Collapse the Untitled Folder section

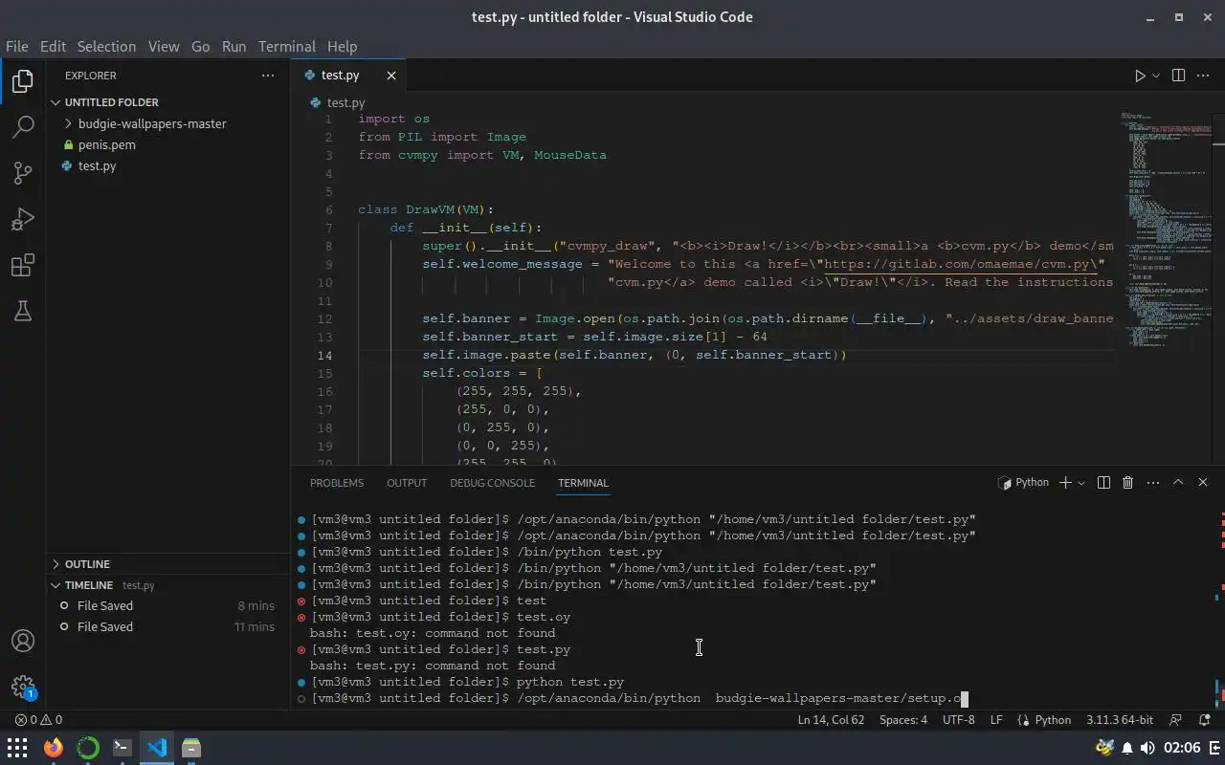[112, 102]
